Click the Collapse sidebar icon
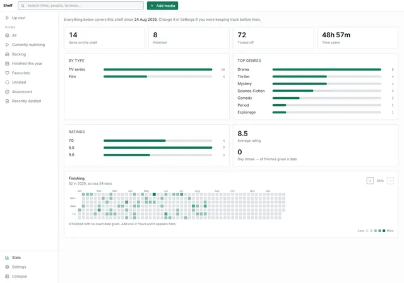 point(7,276)
